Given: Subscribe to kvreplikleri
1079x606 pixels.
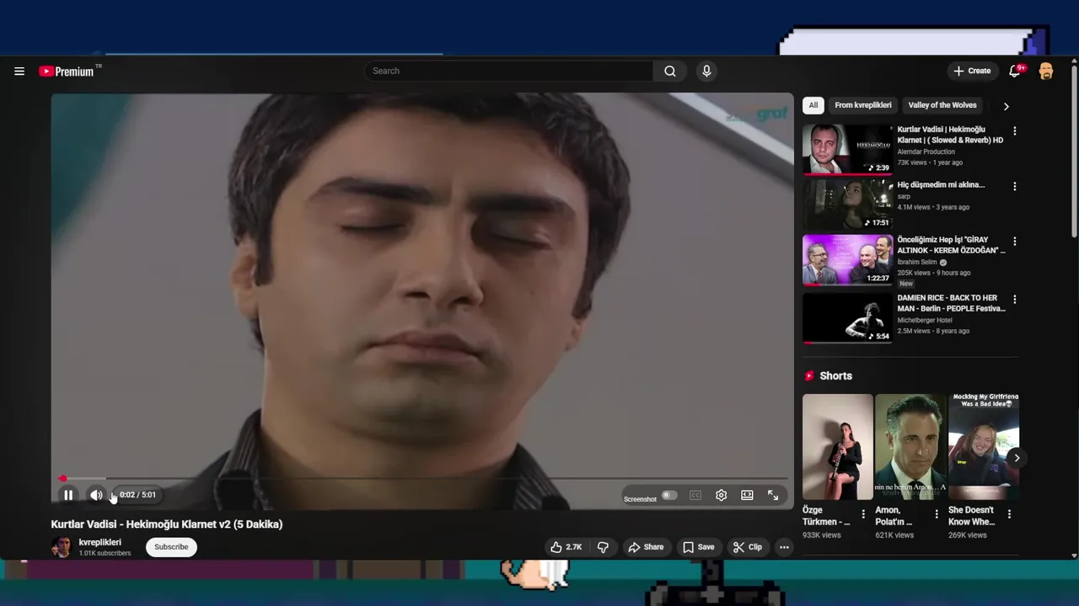Looking at the screenshot, I should (171, 547).
